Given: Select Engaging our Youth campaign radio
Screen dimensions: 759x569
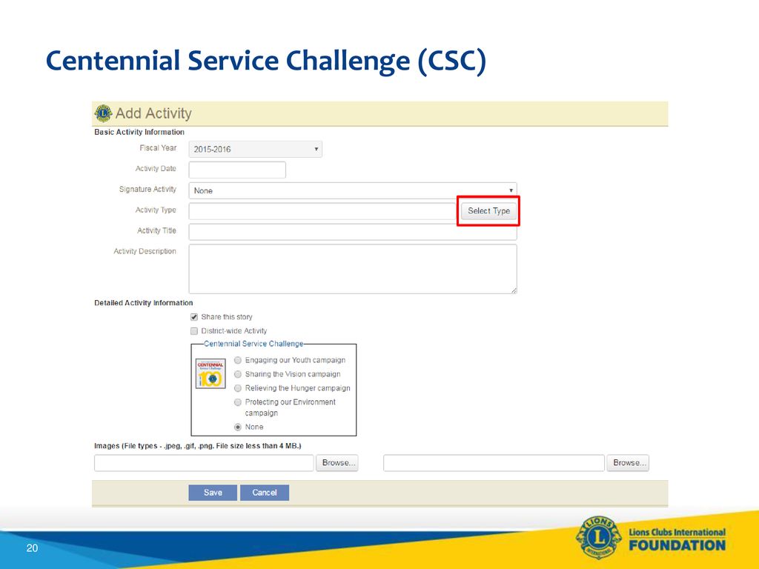Looking at the screenshot, I should (x=238, y=360).
